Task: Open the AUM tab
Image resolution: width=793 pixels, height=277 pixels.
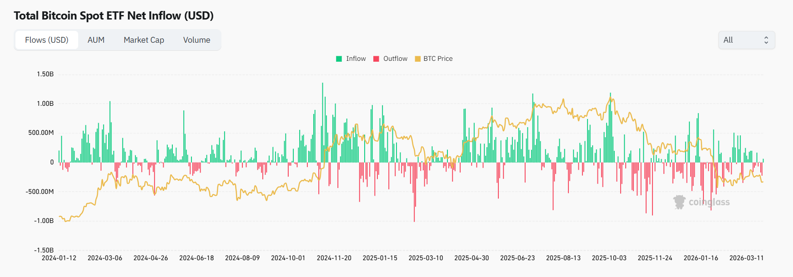Action: 96,40
